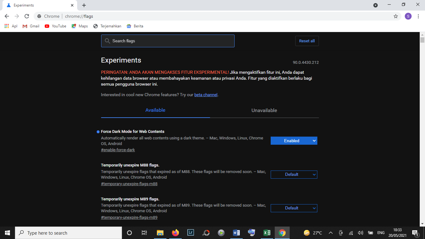Open the YouTube bookmark
The image size is (425, 239).
55,26
